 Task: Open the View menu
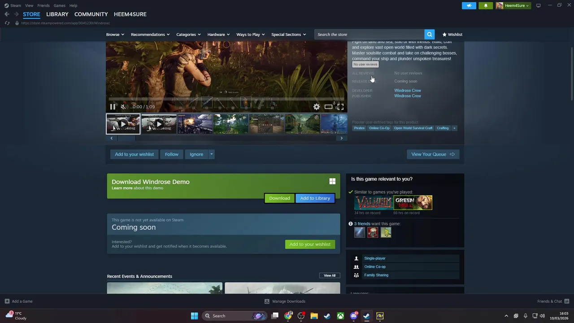tap(29, 5)
